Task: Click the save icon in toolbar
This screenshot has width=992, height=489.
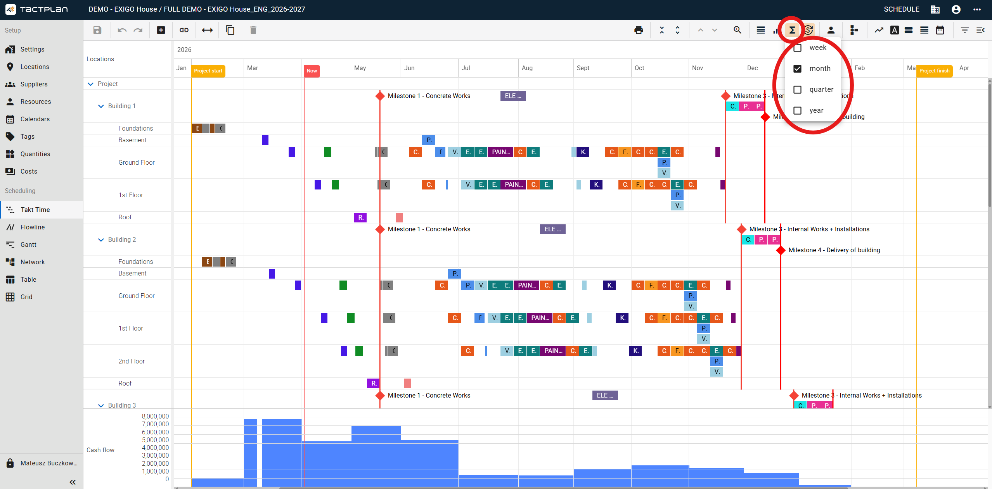Action: tap(97, 30)
